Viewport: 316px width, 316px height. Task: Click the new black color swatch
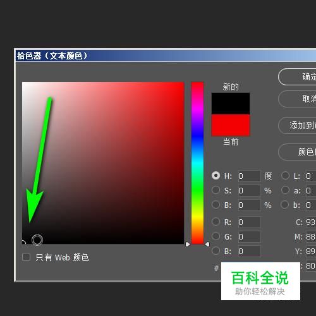pos(231,104)
